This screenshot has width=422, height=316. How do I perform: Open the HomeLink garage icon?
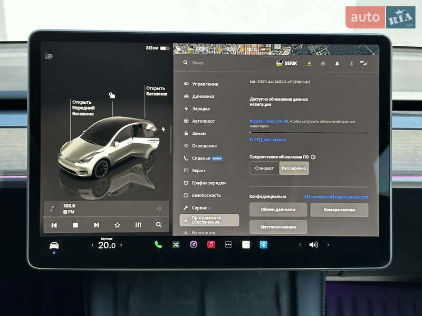pos(323,63)
